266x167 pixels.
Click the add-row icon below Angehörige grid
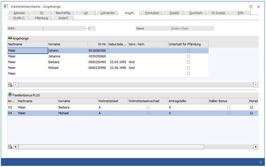point(10,85)
